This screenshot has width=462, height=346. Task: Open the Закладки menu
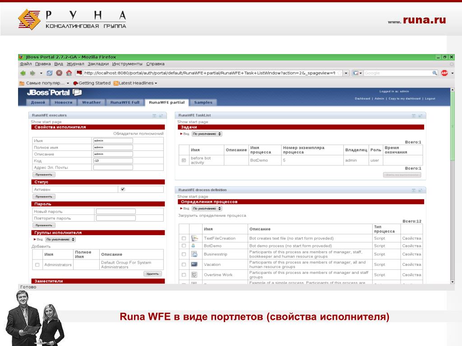[98, 64]
